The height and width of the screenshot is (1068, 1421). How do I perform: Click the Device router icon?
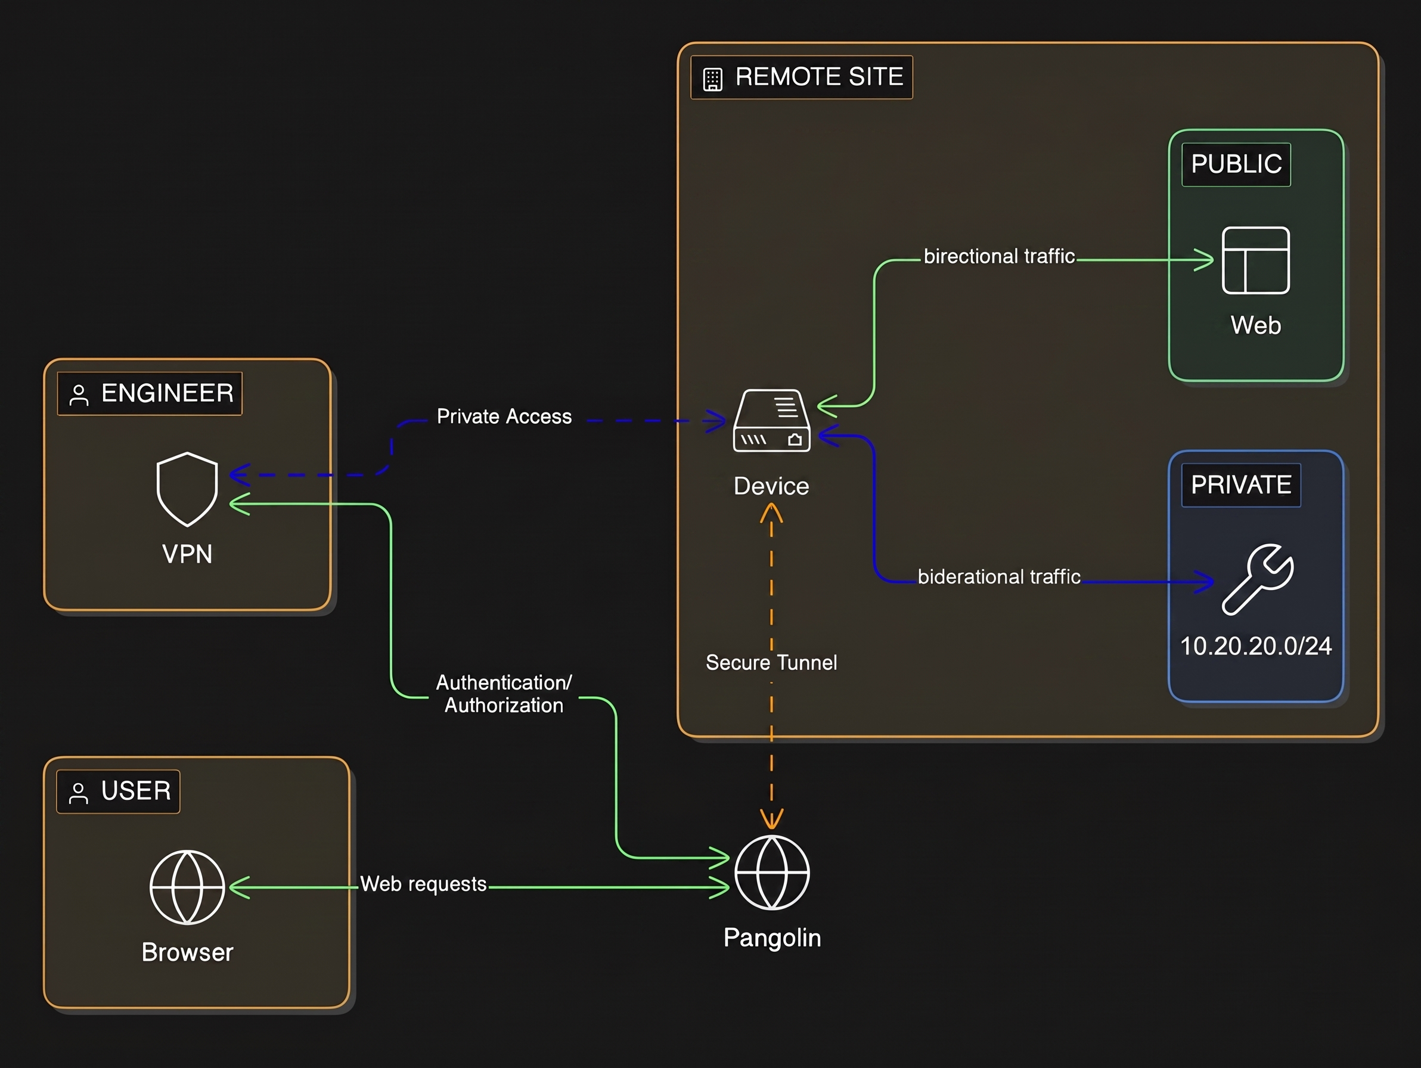(x=771, y=421)
